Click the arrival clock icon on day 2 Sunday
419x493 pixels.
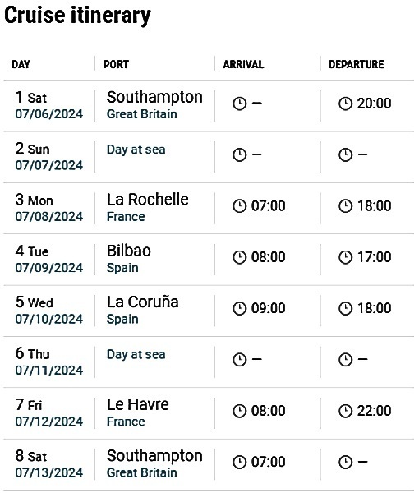tap(240, 155)
